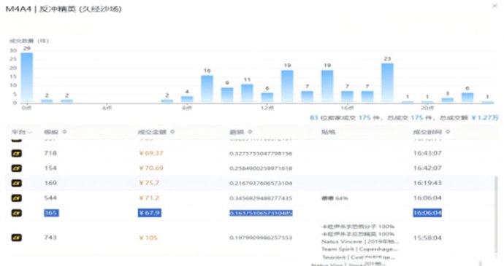504x266 pixels.
Task: Click the sale time 16:43:07
Action: (x=427, y=153)
